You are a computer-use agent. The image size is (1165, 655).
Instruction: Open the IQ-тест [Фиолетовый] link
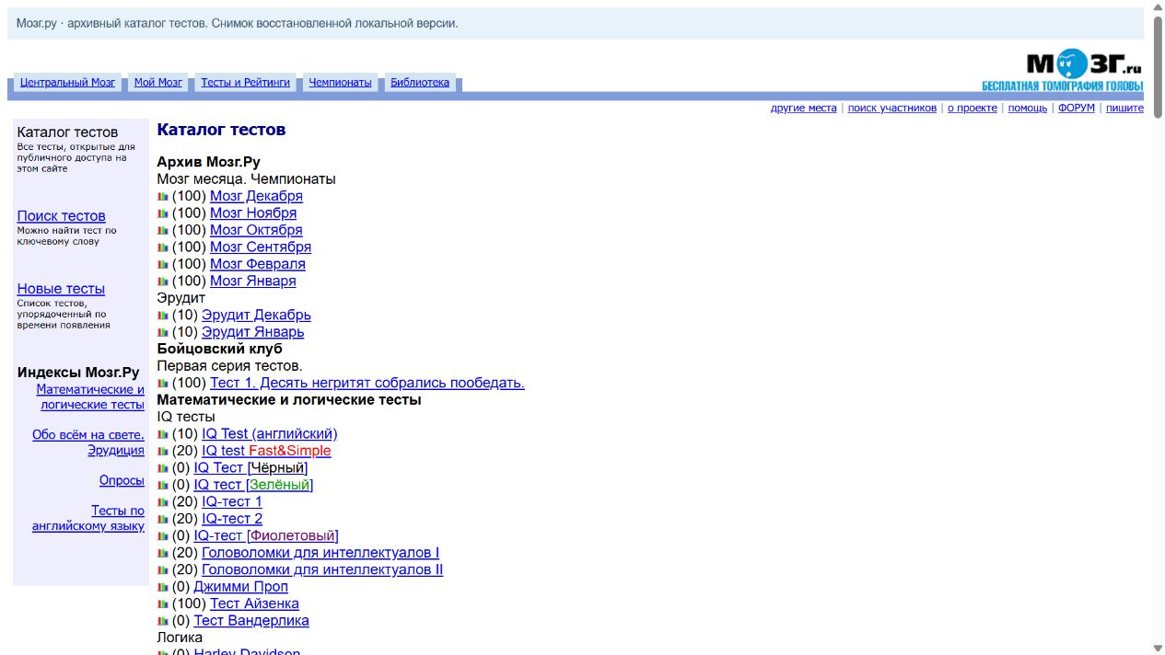[x=266, y=536]
